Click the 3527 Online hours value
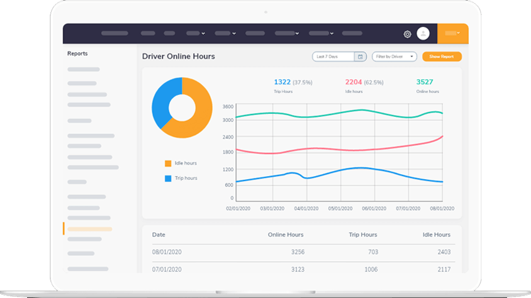Viewport: 531px width, 298px height. (x=425, y=82)
